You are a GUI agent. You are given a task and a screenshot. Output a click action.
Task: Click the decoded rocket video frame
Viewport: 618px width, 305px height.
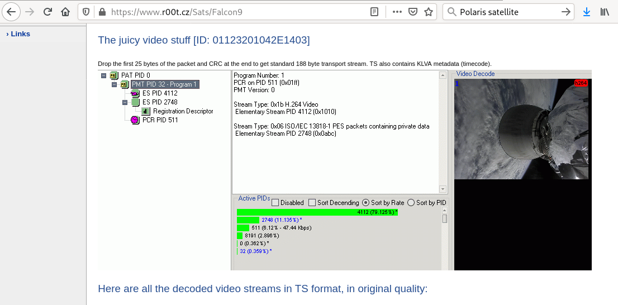pos(522,129)
